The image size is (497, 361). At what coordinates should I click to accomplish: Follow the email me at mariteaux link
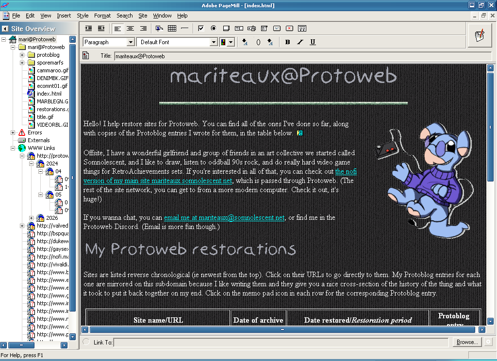(224, 217)
